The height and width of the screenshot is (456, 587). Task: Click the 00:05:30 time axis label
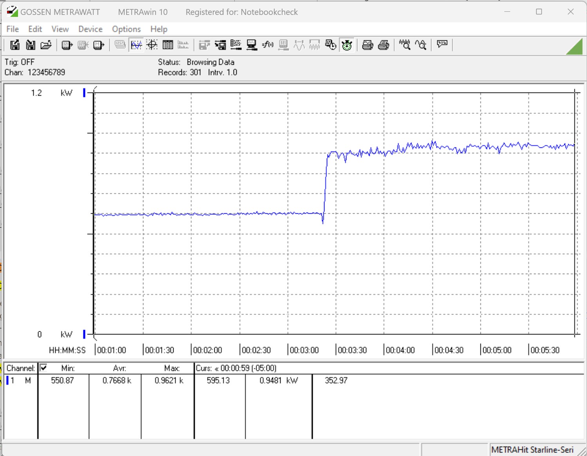545,350
